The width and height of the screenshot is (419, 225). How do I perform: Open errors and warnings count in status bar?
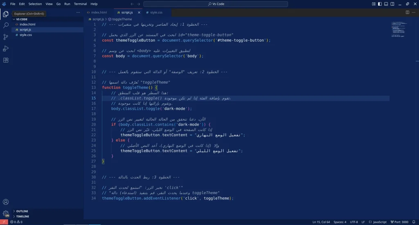16,222
